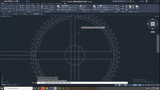
Task: Toggle clean screen mode in status bar
Action: click(156, 85)
